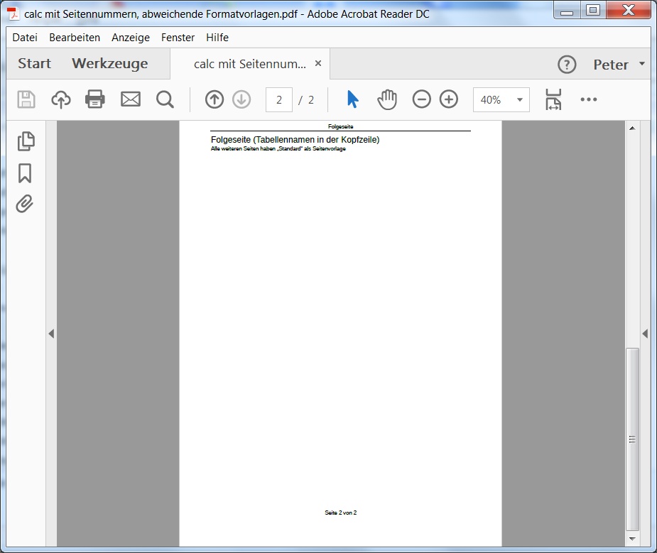Click the vertical scrollbar thumb
657x553 pixels.
(x=632, y=439)
